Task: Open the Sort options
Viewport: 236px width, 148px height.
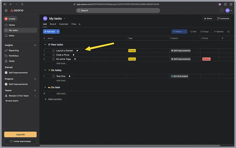Action: click(x=193, y=32)
